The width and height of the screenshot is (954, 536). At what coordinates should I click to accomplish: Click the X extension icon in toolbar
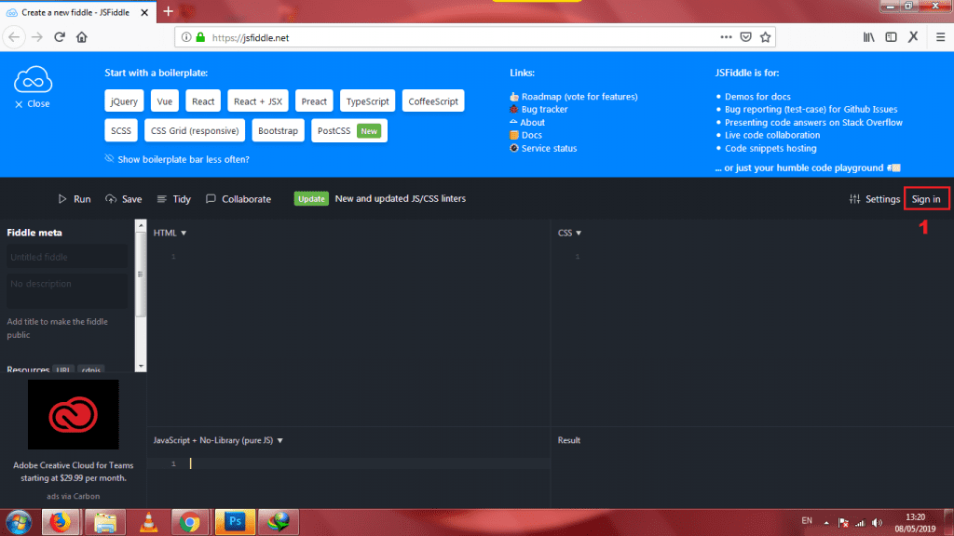point(913,37)
